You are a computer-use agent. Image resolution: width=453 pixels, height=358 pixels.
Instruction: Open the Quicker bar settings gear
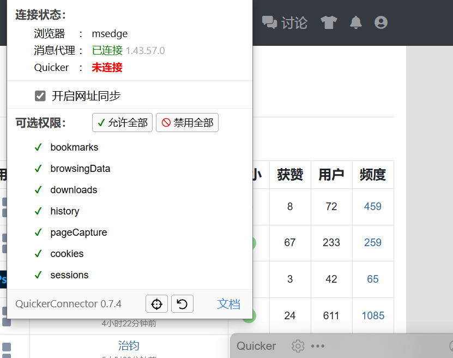298,346
